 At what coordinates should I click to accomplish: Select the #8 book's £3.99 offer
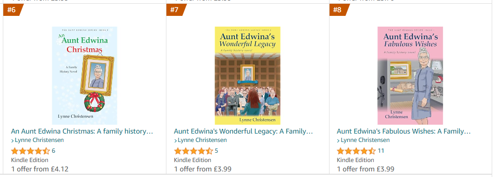(x=366, y=169)
